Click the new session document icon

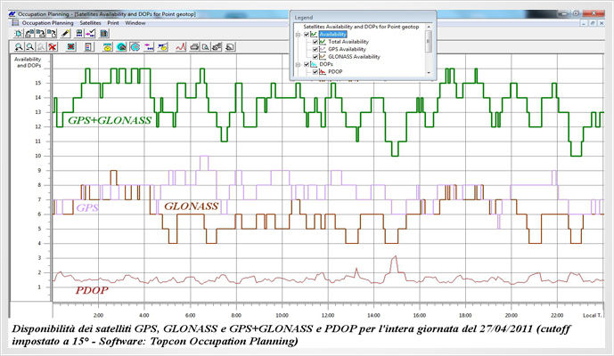pos(19,33)
